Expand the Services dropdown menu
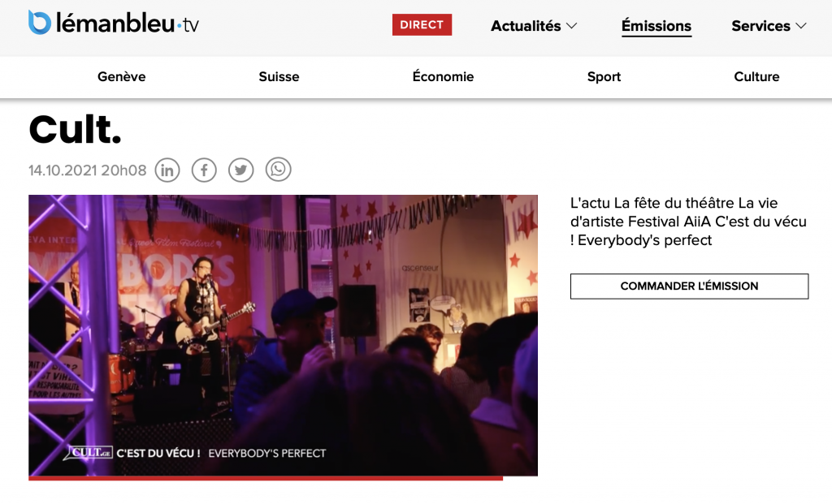832x504 pixels. coord(769,26)
